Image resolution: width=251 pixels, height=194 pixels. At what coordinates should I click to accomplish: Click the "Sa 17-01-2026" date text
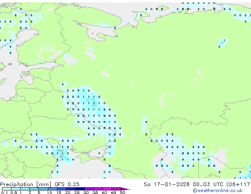pyautogui.click(x=167, y=184)
